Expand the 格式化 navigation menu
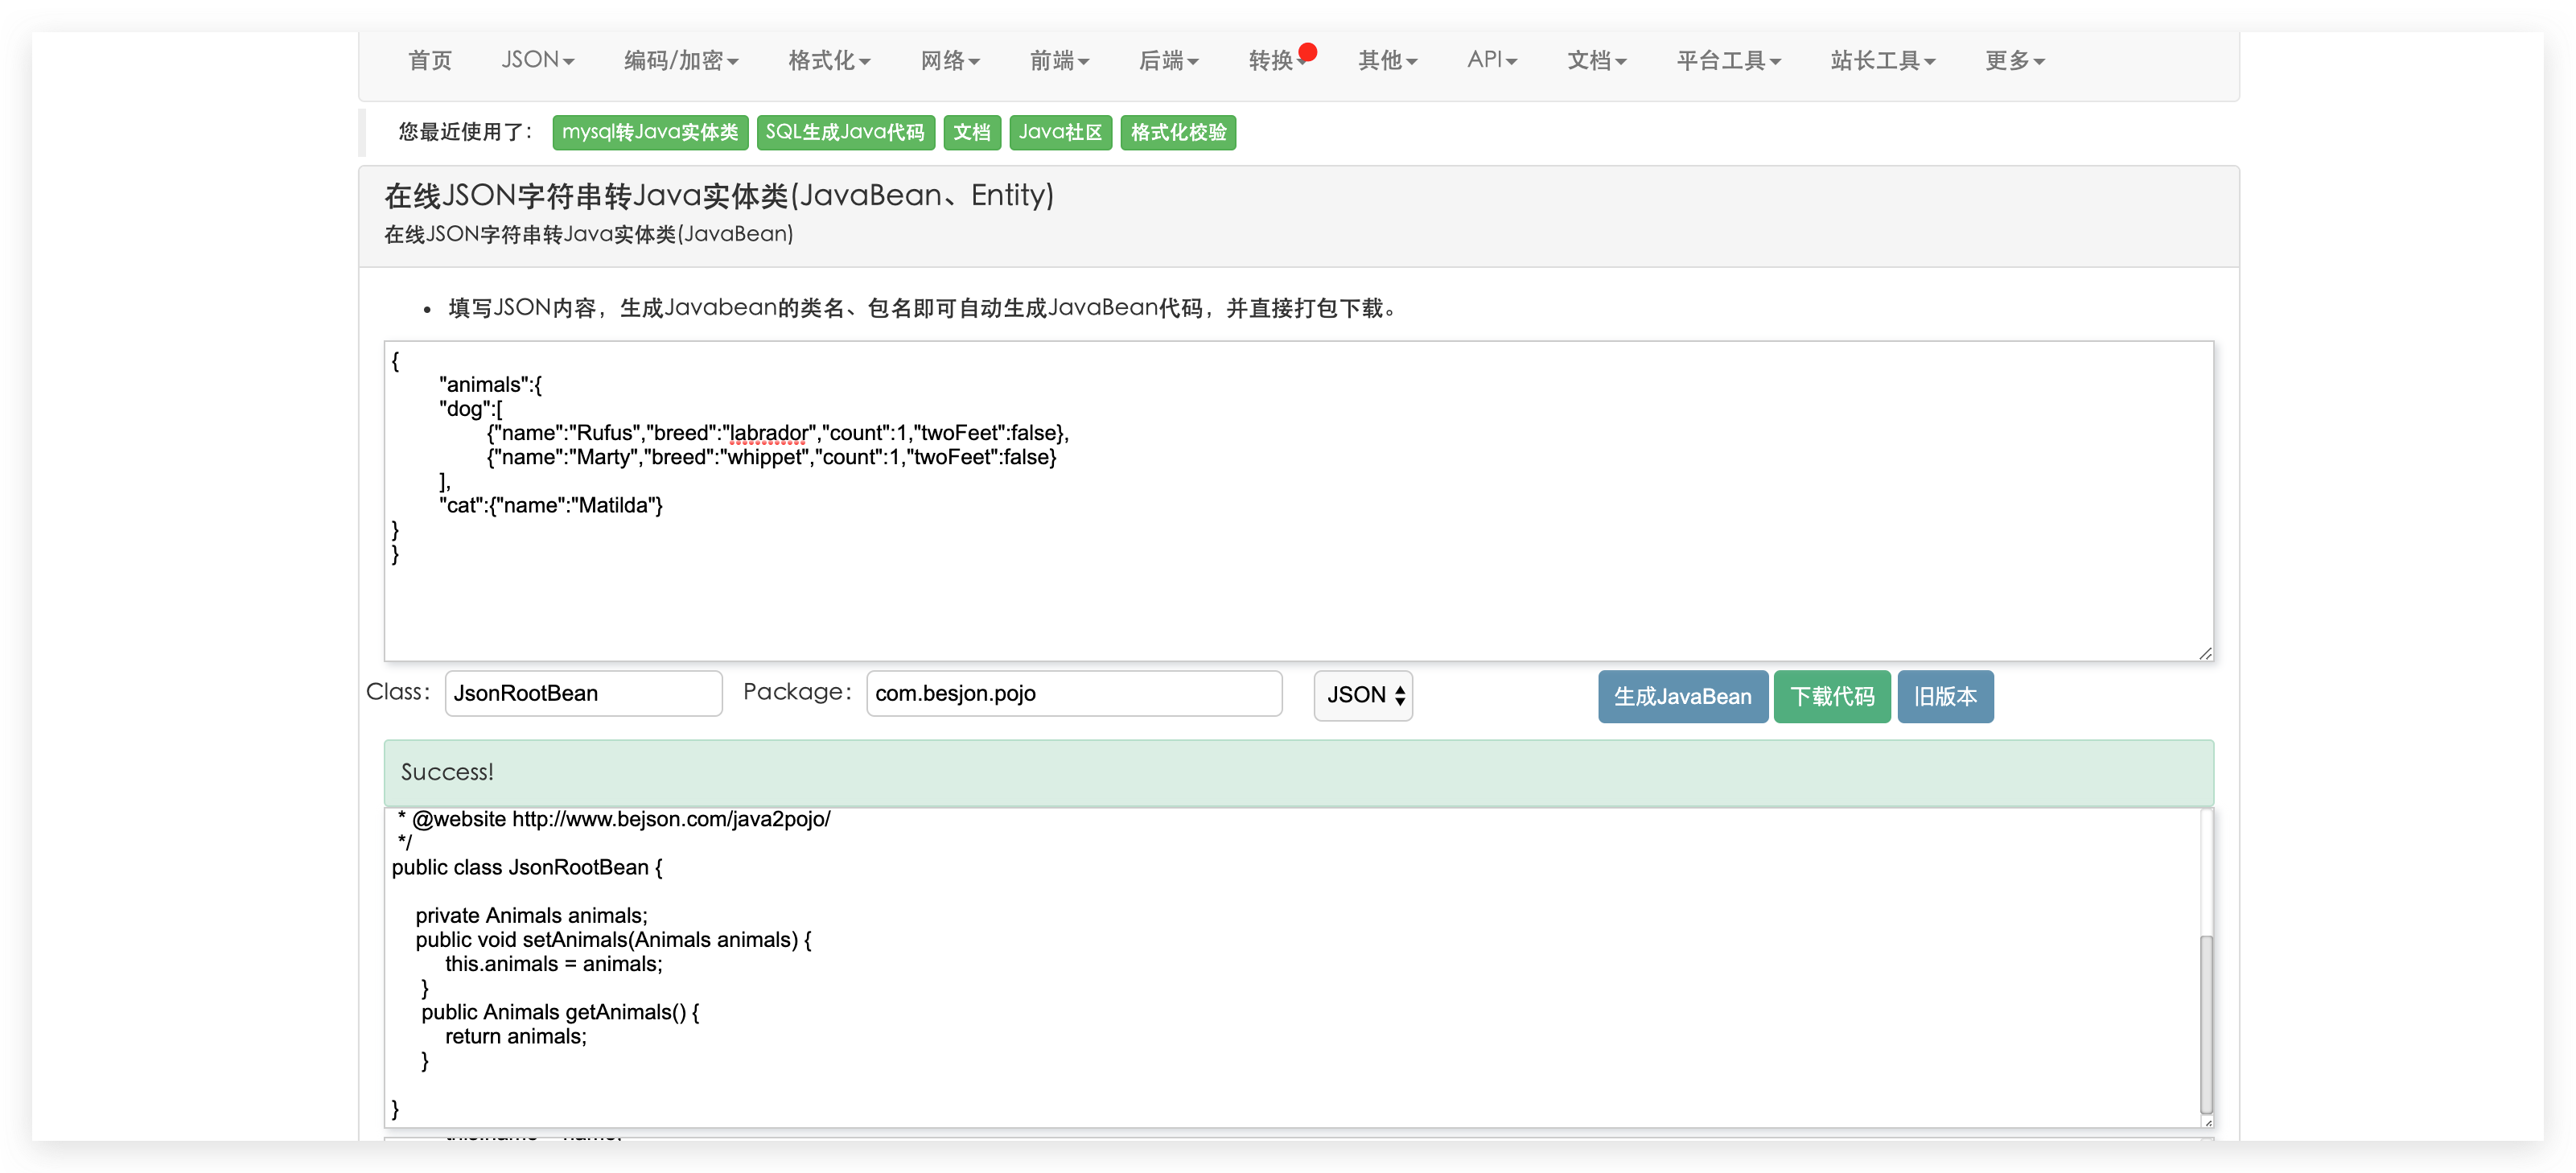This screenshot has width=2576, height=1173. point(828,60)
